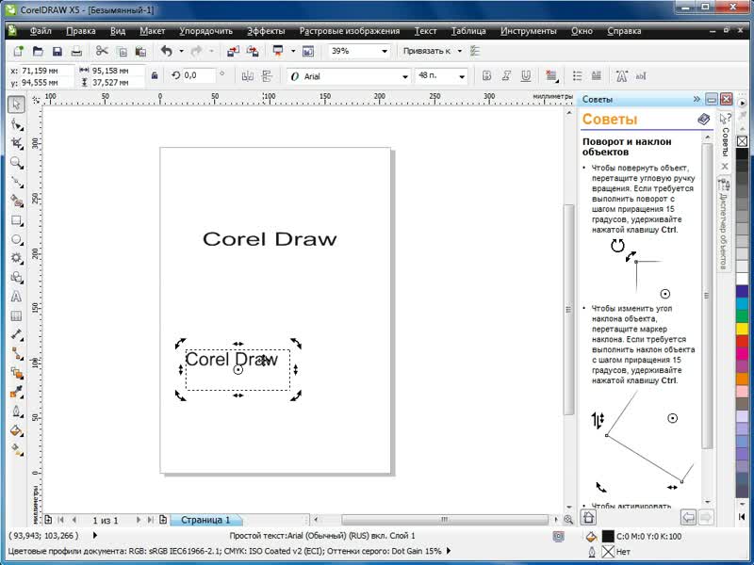Open the Упорядочить menu
The image size is (754, 565).
pos(205,31)
